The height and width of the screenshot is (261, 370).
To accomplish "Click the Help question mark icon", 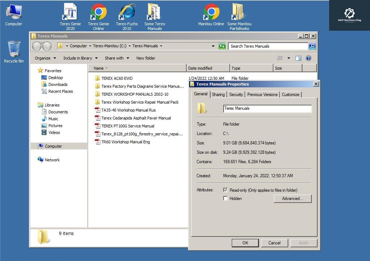I will coord(308,58).
